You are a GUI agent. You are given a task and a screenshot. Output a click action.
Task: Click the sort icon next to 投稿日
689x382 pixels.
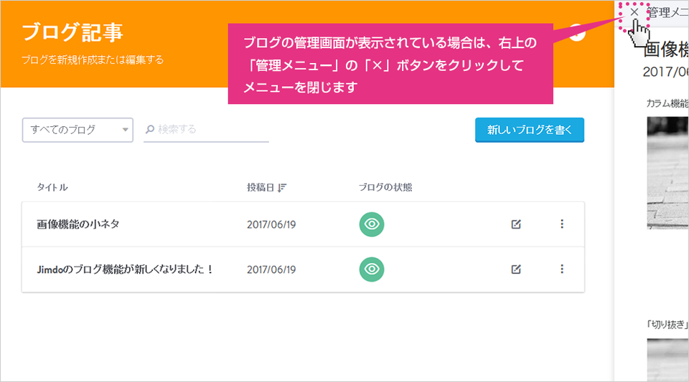[282, 188]
